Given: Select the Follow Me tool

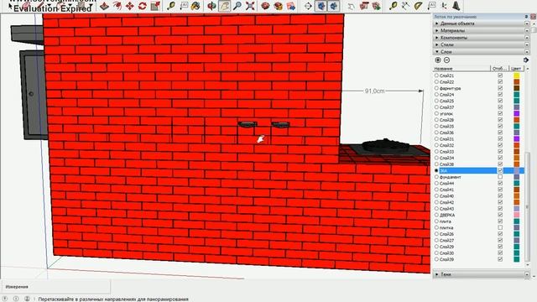Looking at the screenshot, I should pyautogui.click(x=117, y=6).
